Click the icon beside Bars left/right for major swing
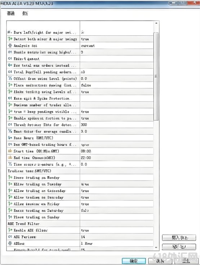Viewport: 200px width, 266px height. pos(10,32)
